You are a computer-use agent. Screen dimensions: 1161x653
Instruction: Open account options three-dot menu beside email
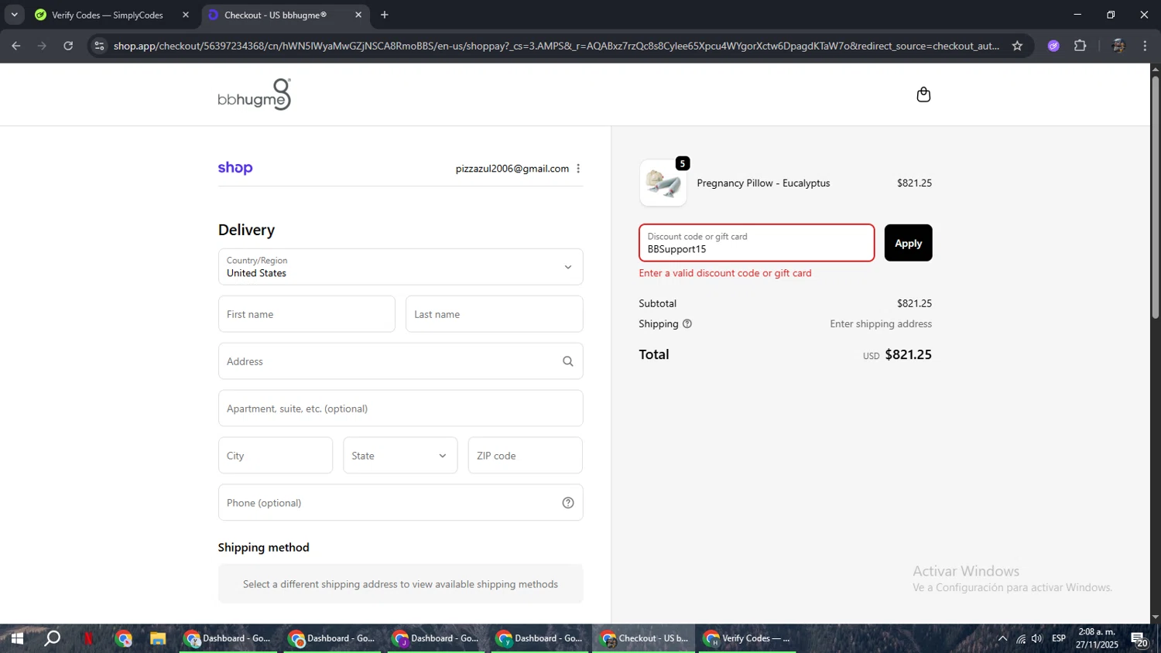(578, 169)
